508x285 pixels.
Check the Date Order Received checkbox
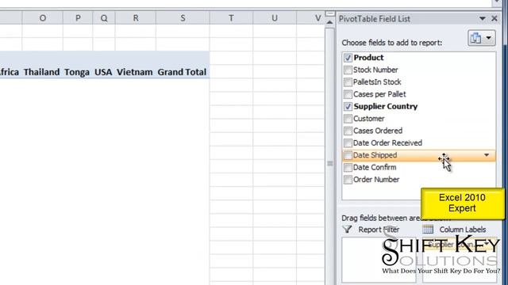[x=348, y=142]
